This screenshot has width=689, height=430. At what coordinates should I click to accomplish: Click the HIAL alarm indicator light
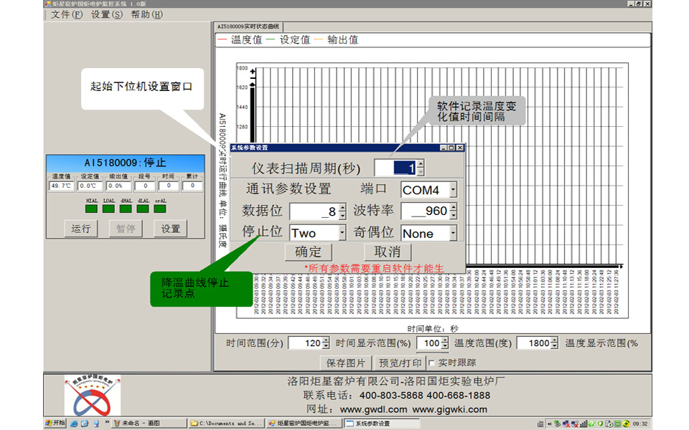(92, 209)
